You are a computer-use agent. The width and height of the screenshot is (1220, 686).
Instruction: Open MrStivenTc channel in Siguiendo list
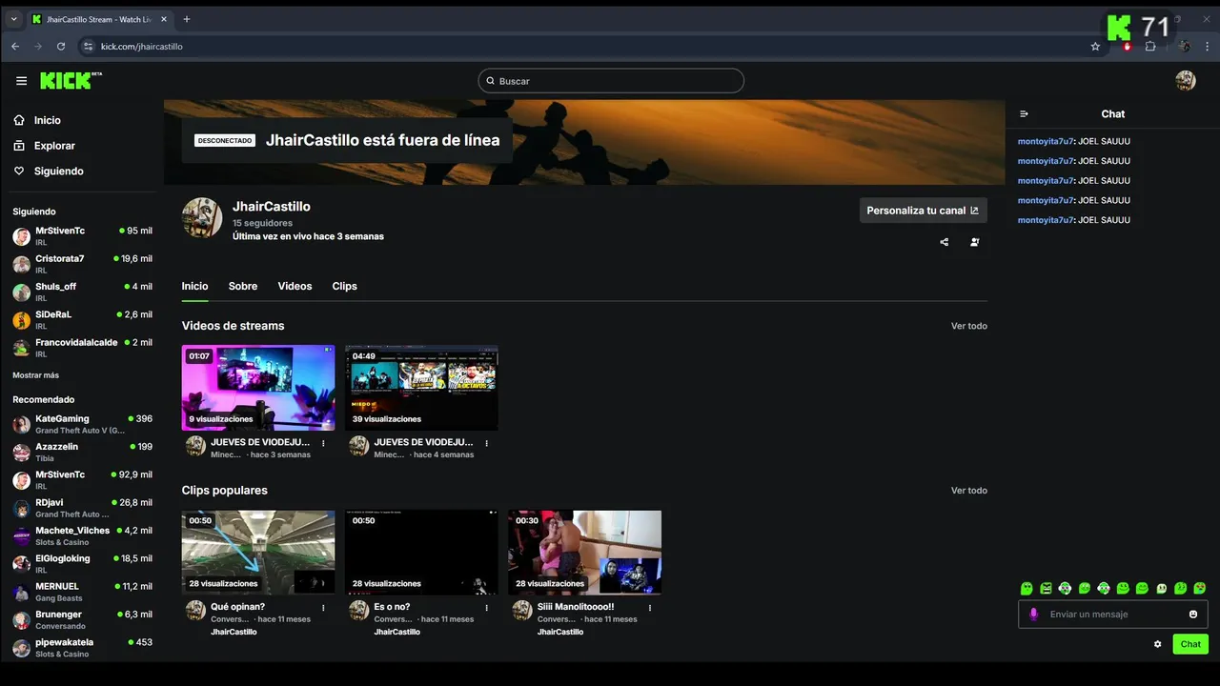tap(82, 236)
